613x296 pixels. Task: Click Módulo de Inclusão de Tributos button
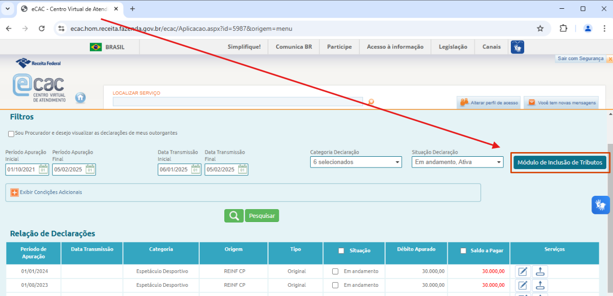(560, 162)
